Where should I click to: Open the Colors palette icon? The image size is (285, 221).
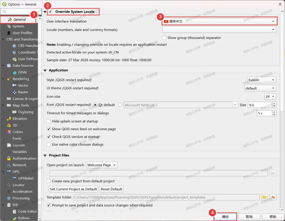pos(9,132)
